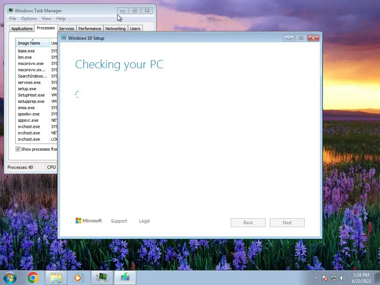Click the Show desktop button on taskbar edge

(x=377, y=278)
